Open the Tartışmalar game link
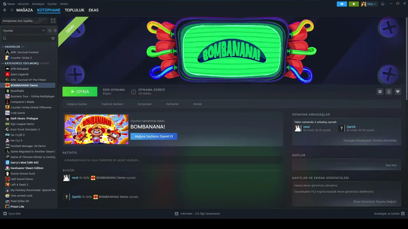 tap(144, 104)
